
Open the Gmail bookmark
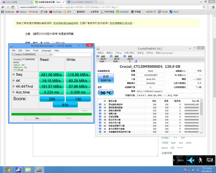(x=33, y=12)
